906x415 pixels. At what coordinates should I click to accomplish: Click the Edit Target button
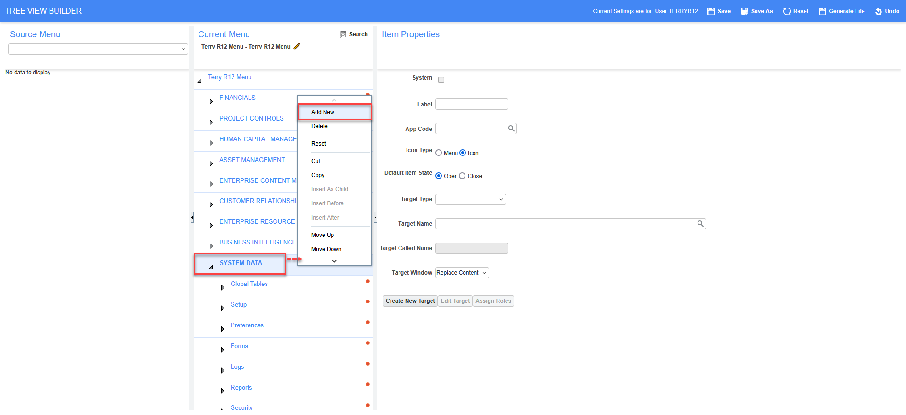[x=455, y=301]
